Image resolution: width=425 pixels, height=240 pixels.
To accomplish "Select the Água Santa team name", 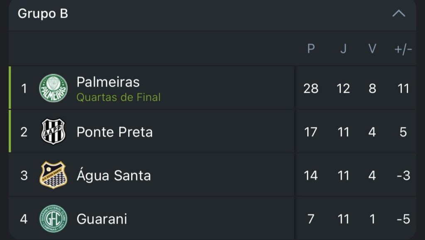I will (x=114, y=175).
